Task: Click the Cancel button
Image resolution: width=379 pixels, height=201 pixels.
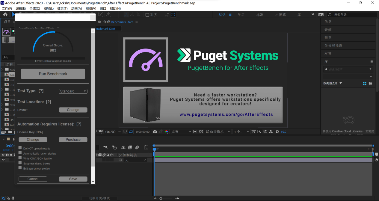Action: [33, 179]
